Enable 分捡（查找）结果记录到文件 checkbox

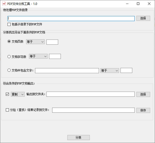click(x=7, y=110)
